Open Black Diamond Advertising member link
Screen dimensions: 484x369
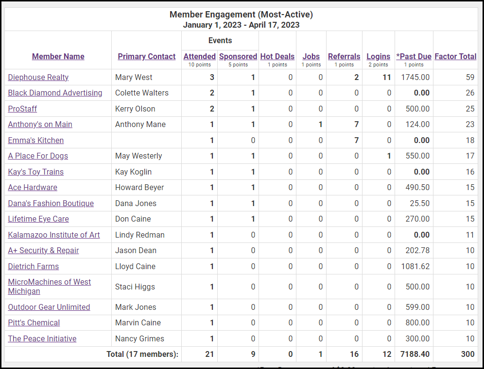(55, 93)
